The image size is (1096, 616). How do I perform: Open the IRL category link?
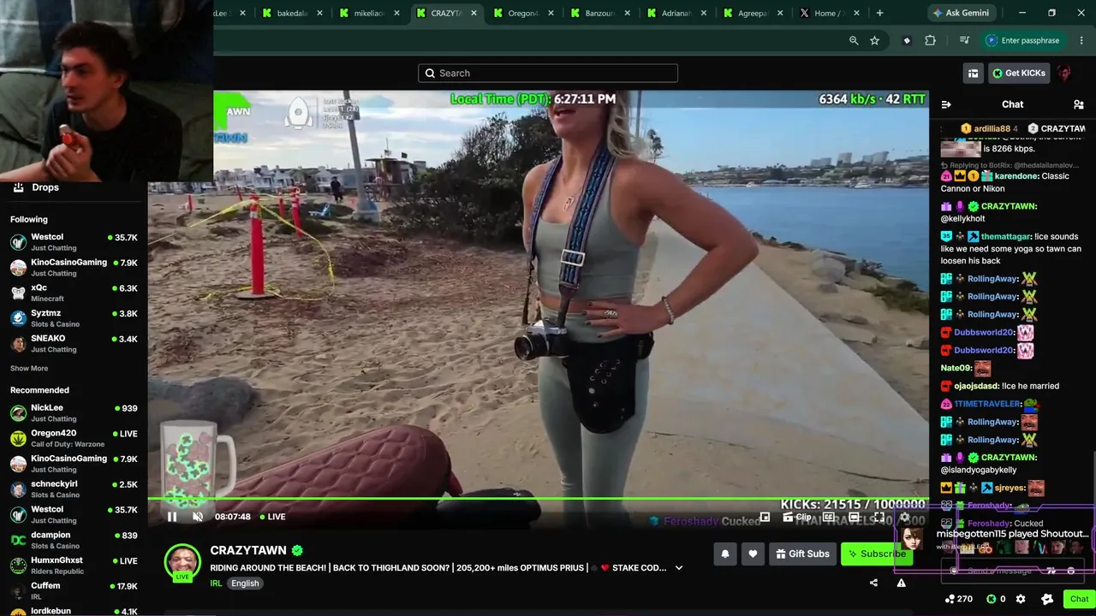(x=216, y=583)
